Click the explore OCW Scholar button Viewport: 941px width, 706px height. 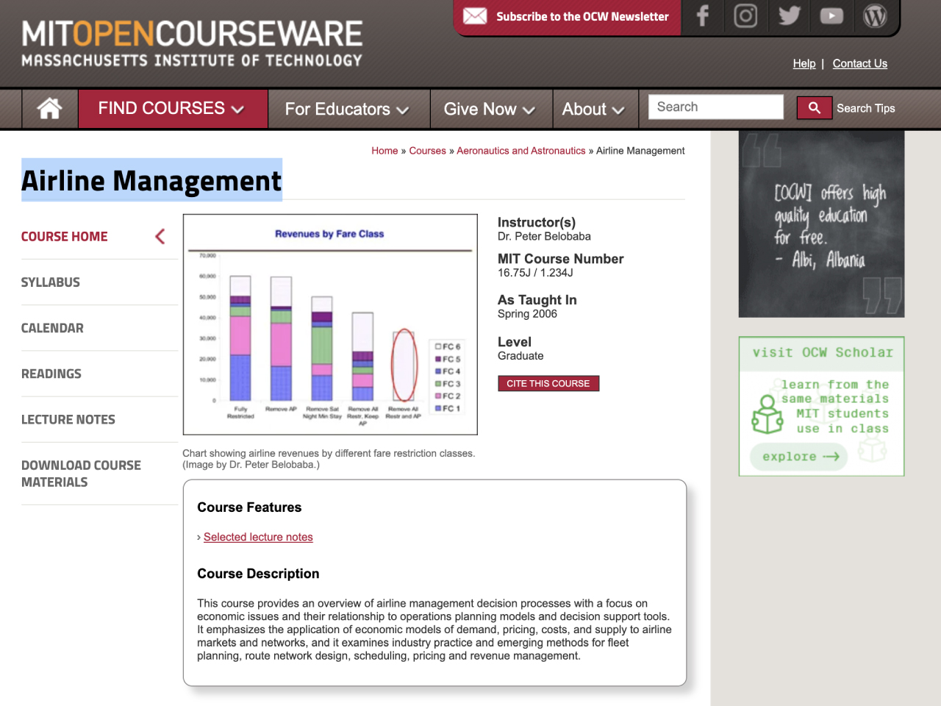tap(799, 457)
